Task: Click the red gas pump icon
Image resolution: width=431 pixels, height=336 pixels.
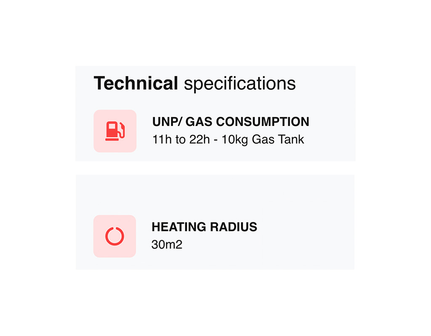Action: (115, 131)
